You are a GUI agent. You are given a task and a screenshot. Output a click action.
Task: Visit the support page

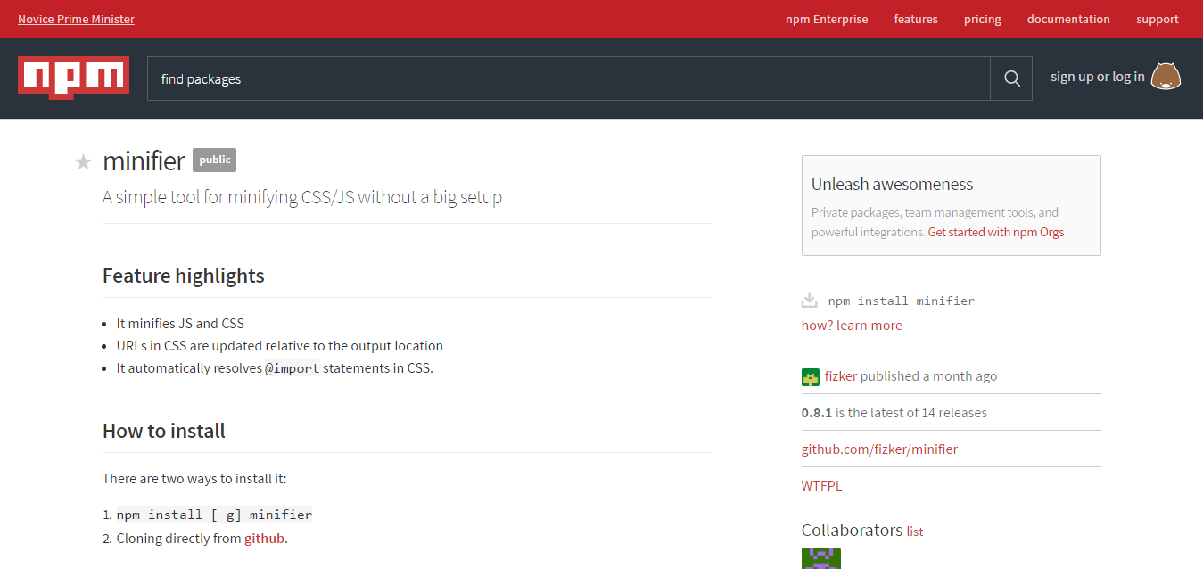1158,19
